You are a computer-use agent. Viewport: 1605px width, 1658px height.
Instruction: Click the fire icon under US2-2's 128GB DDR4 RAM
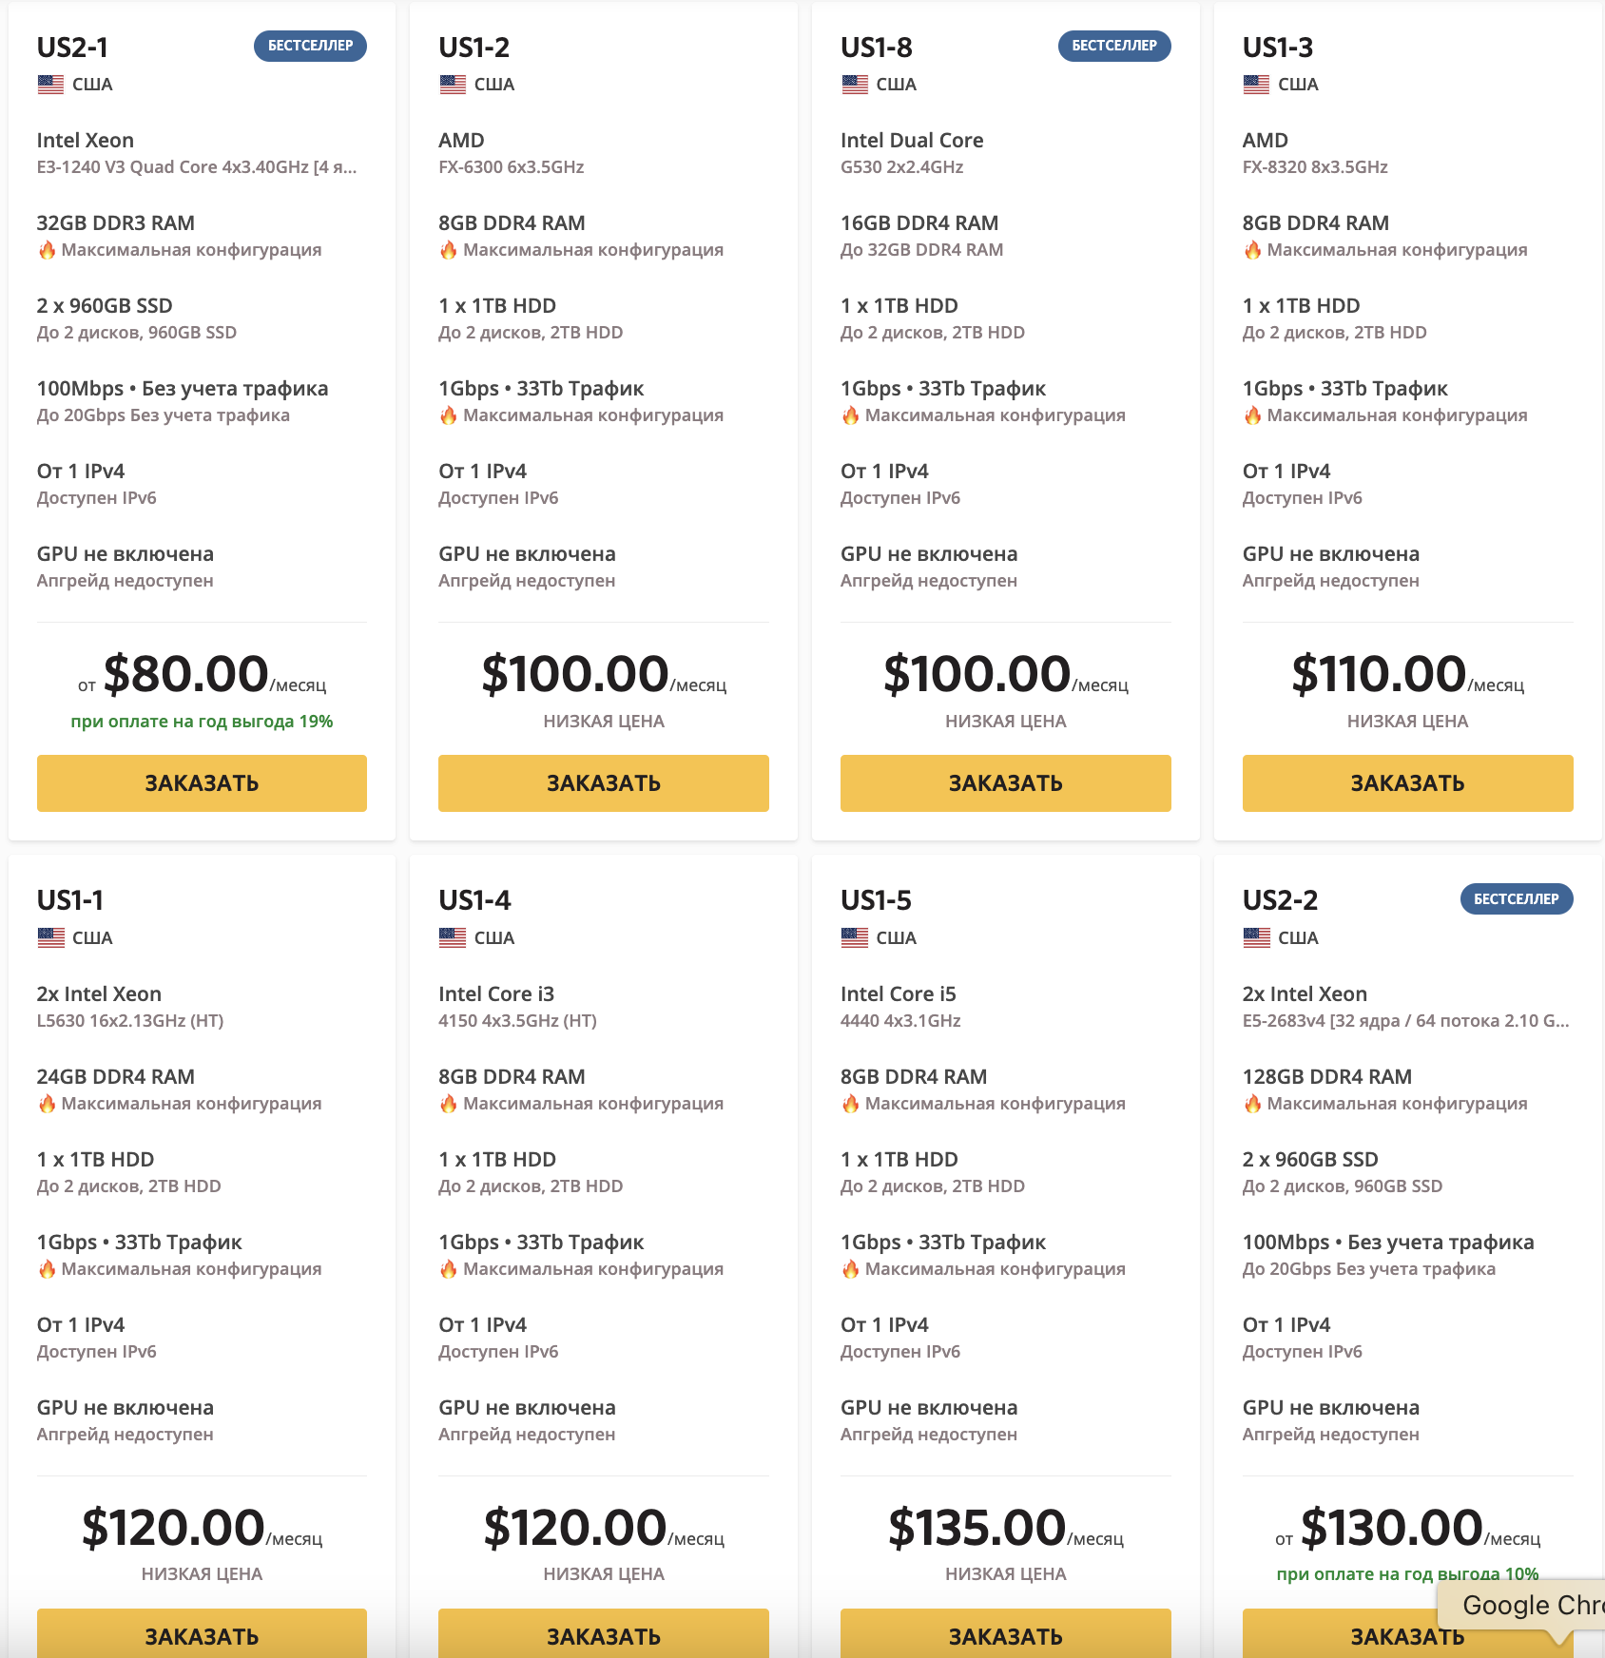coord(1252,1104)
